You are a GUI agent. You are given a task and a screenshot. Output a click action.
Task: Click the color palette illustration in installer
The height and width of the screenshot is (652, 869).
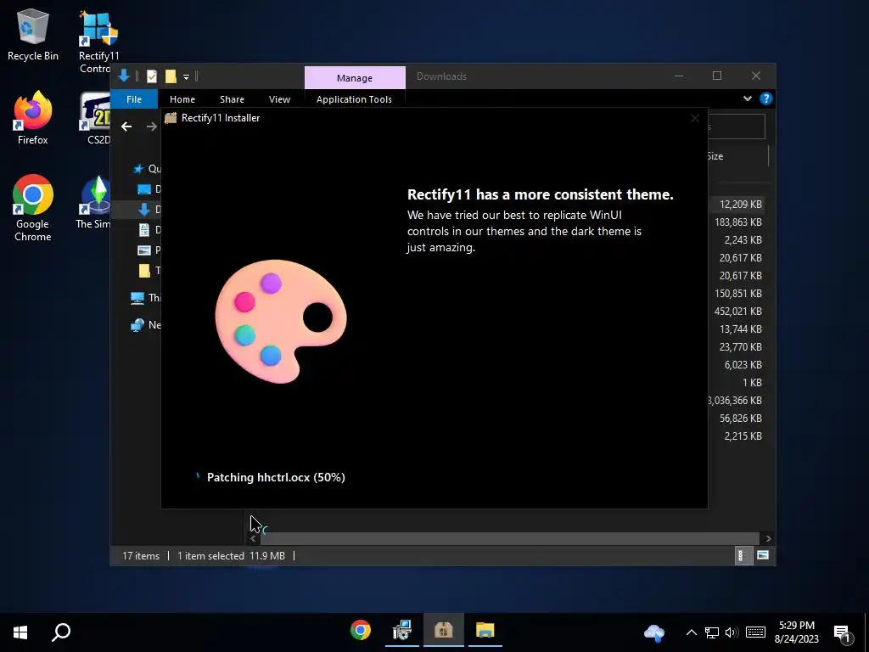point(280,321)
